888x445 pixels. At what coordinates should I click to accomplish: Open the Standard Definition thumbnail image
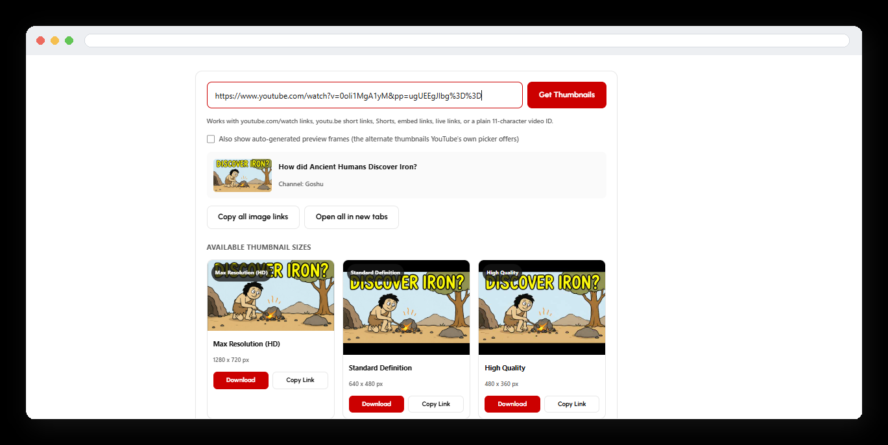click(406, 307)
